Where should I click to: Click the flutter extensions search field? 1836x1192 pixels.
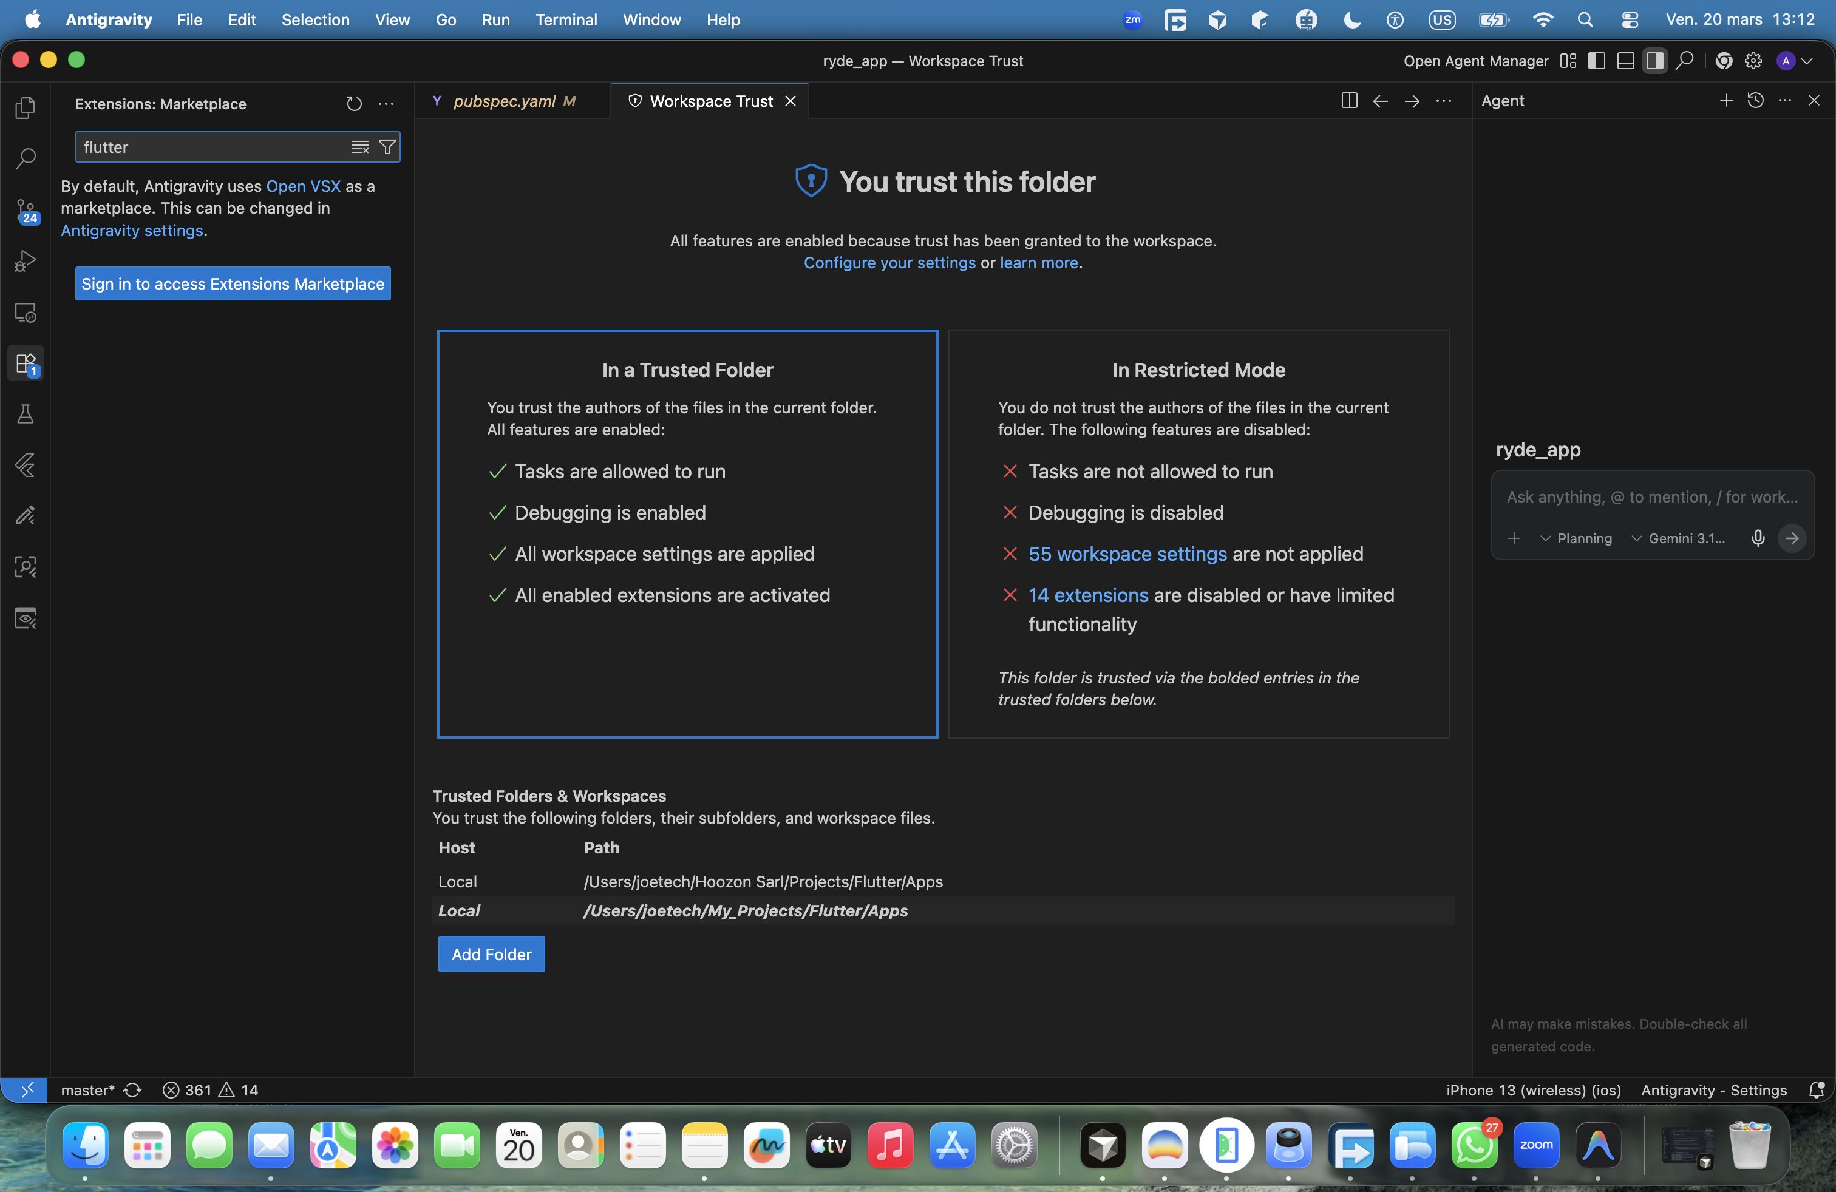click(x=213, y=147)
